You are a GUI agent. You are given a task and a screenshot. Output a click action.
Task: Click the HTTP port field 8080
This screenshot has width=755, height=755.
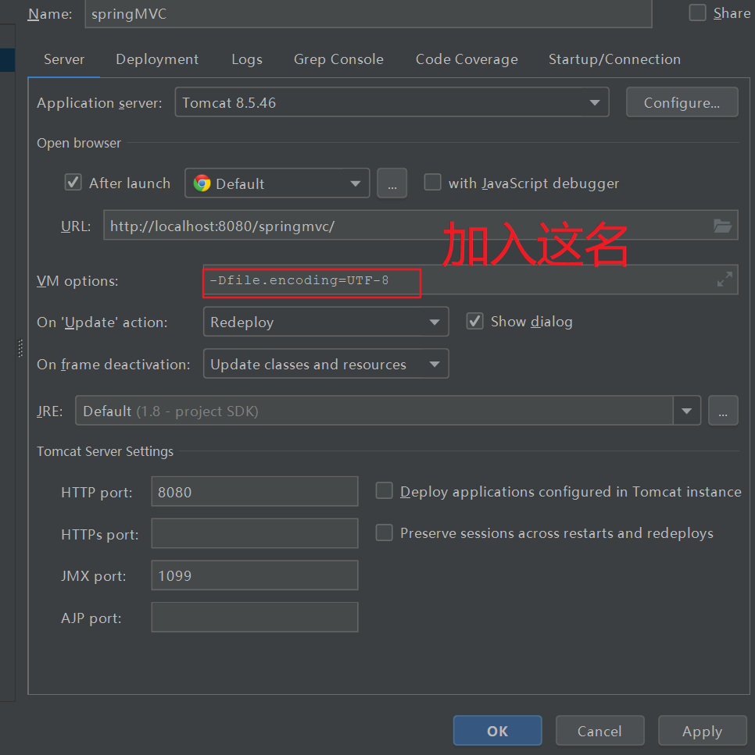255,491
